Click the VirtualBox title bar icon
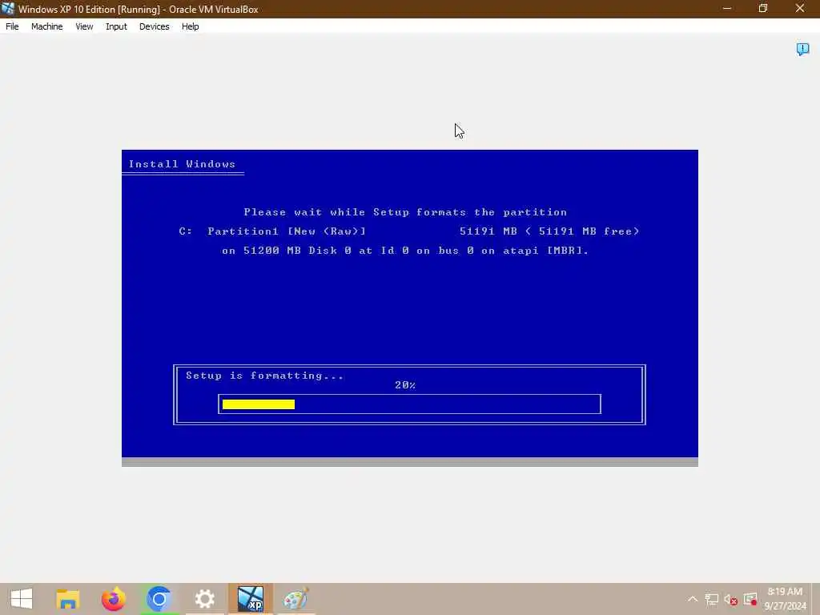This screenshot has width=820, height=615. click(8, 8)
